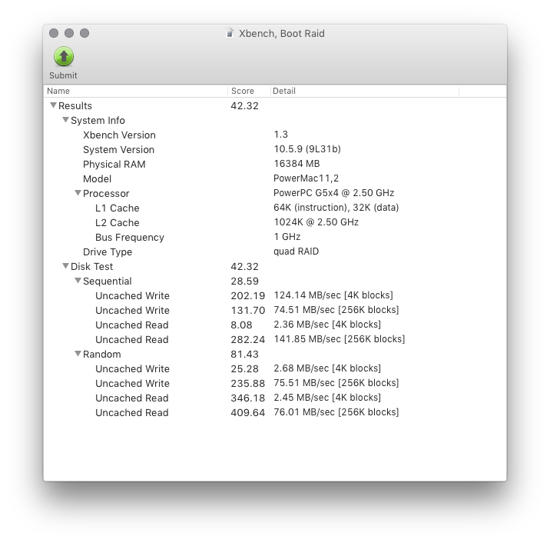550x543 pixels.
Task: Click score 235.88 for Uncached Write
Action: click(x=247, y=384)
